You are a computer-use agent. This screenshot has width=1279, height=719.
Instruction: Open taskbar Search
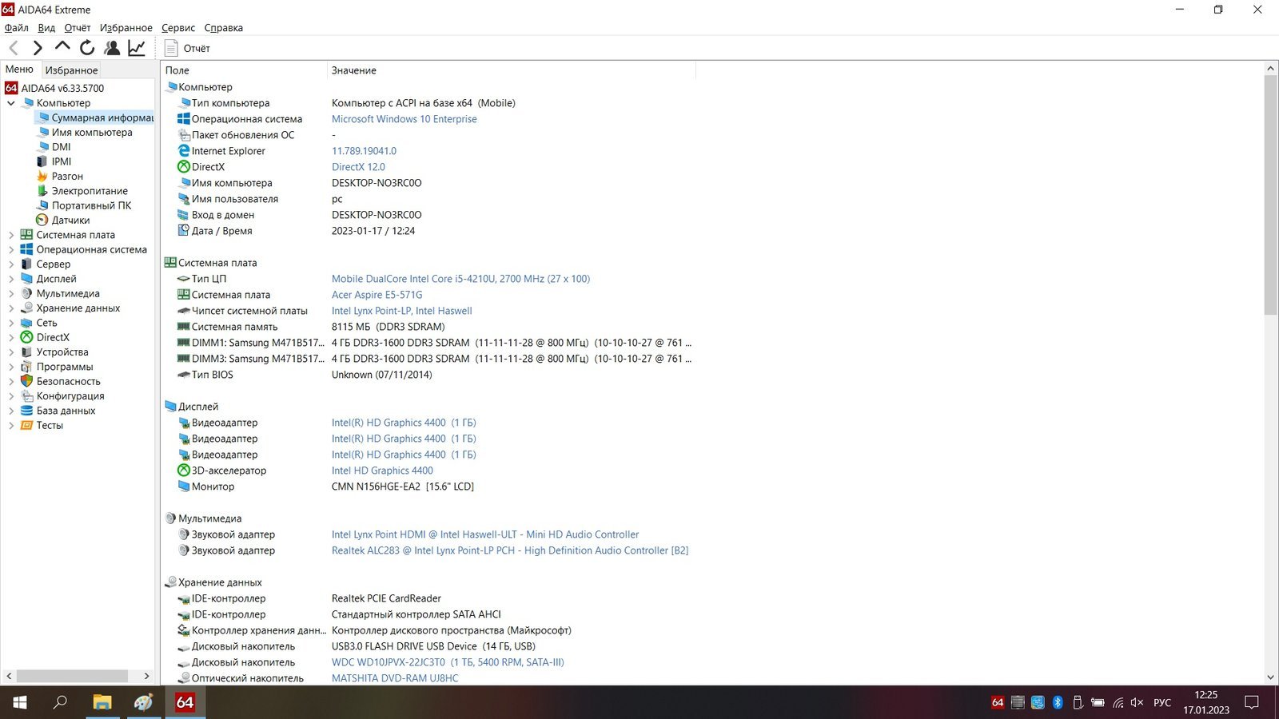pyautogui.click(x=60, y=702)
